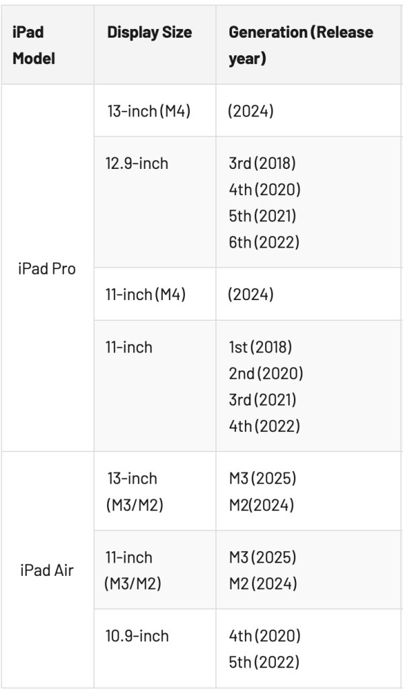Click the 10.9-inch display size cell
Image resolution: width=403 pixels, height=689 pixels.
(137, 636)
